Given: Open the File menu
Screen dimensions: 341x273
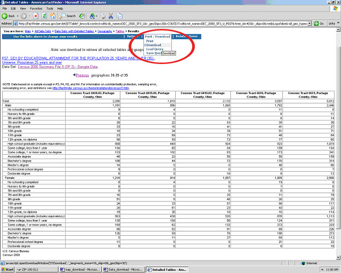Looking at the screenshot, I should point(4,8).
